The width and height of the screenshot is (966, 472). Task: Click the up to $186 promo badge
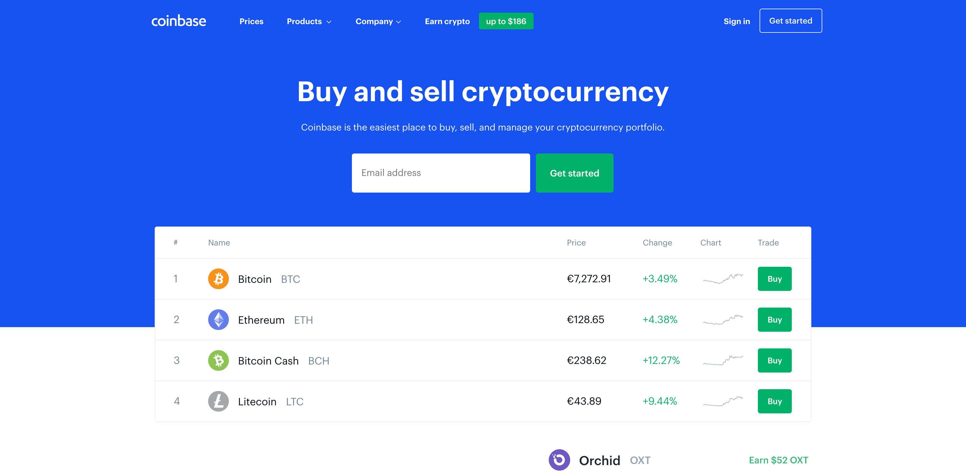(506, 21)
